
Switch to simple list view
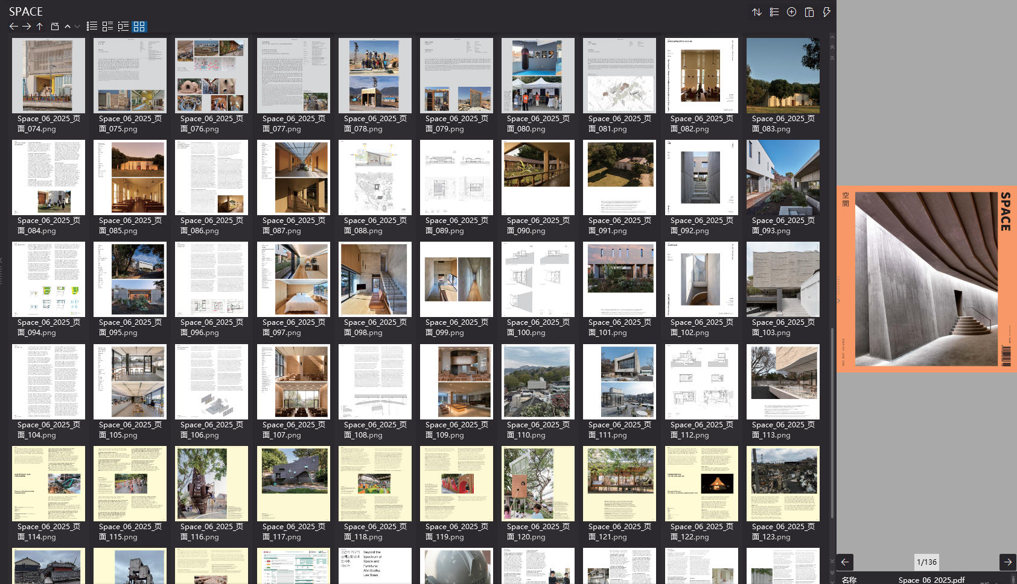(92, 27)
